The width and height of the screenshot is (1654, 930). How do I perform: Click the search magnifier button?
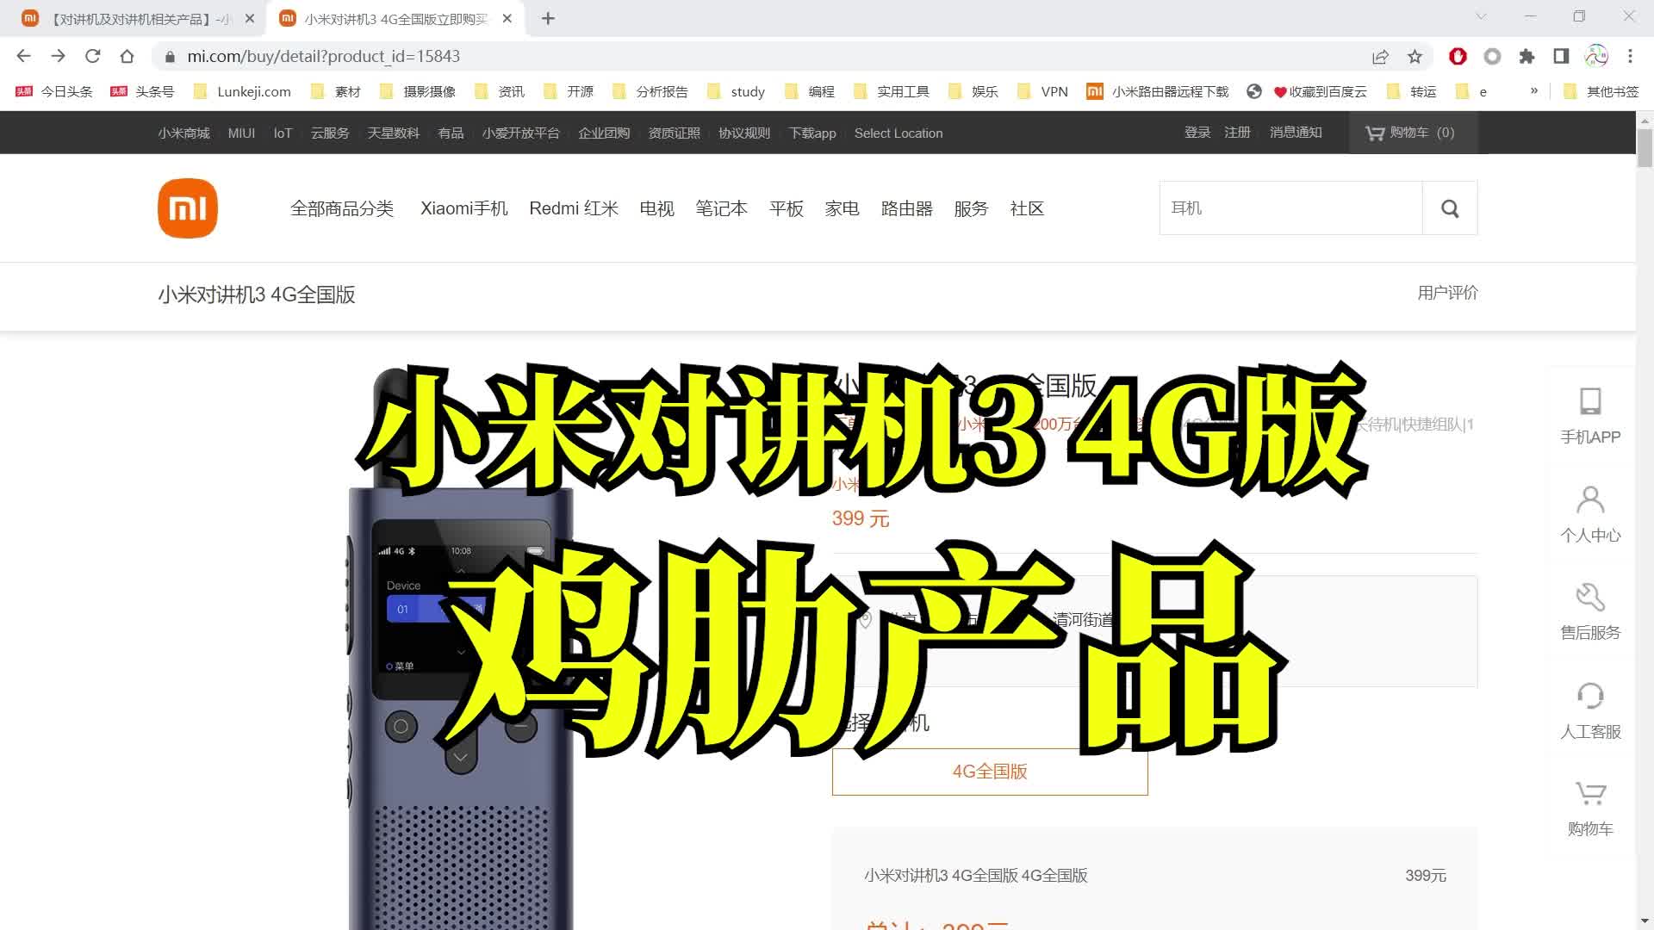click(1450, 208)
